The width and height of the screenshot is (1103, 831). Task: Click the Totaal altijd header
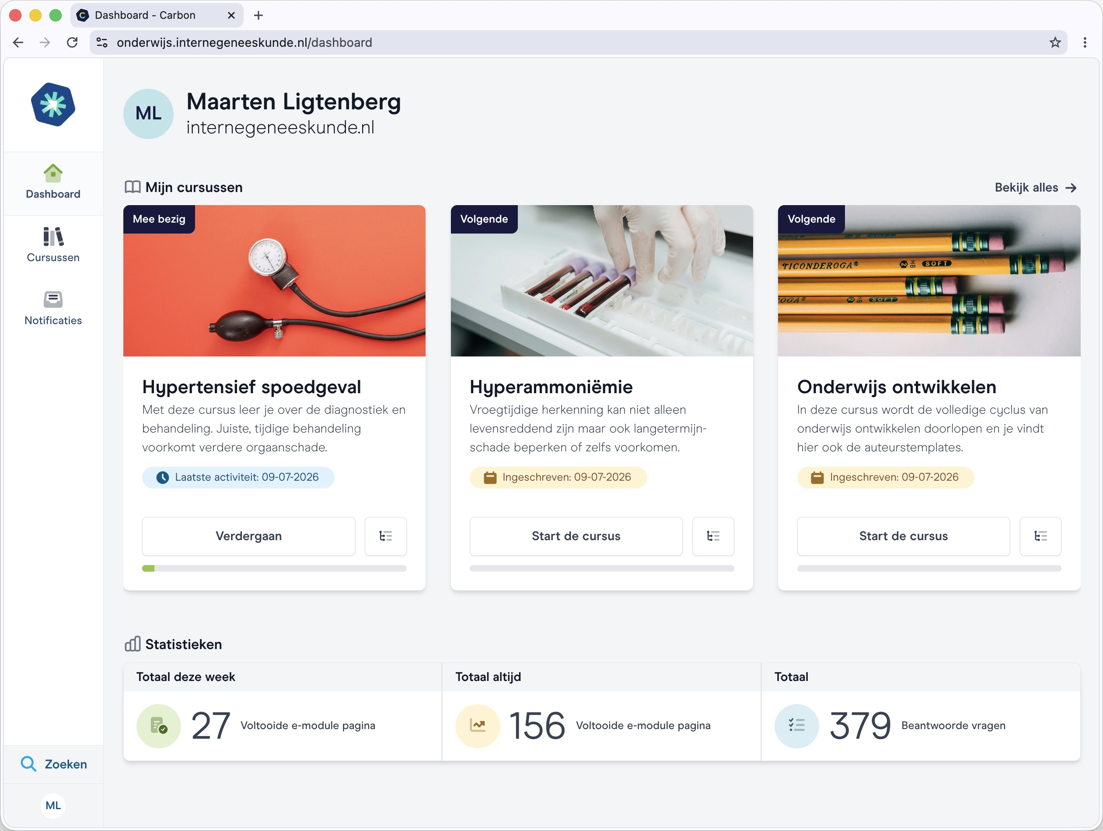click(488, 676)
